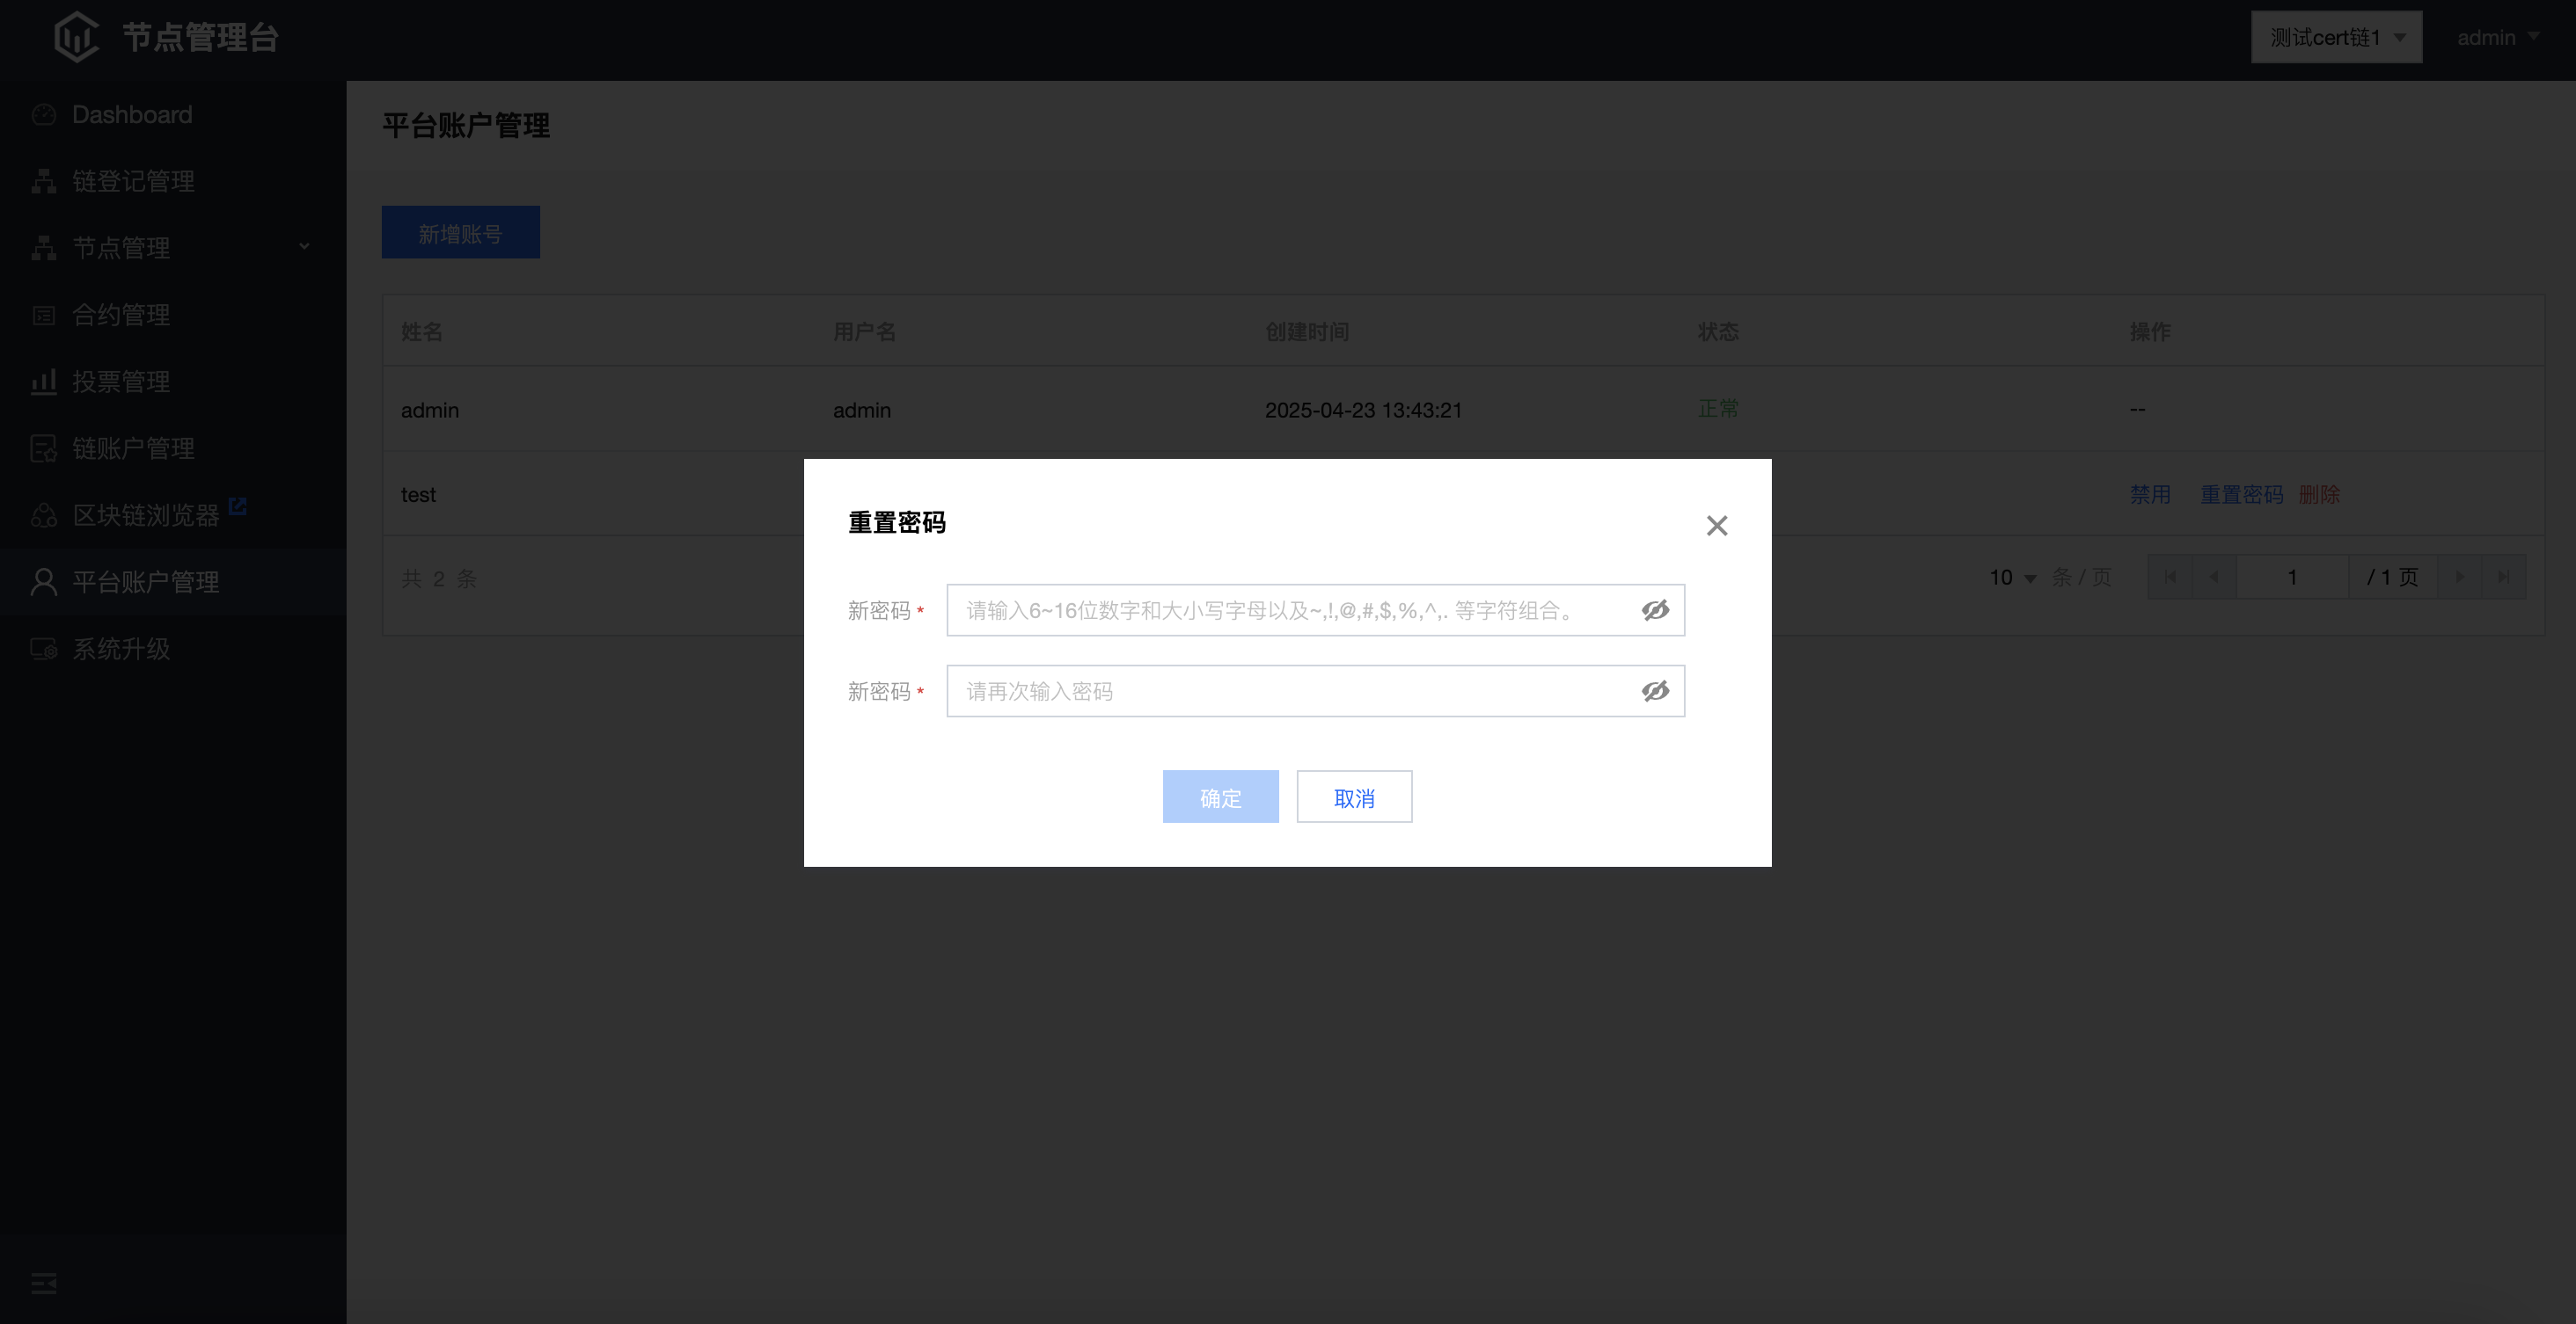Click the 平台账户管理 page heading

[466, 126]
